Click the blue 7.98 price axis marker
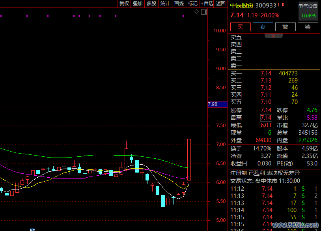 pyautogui.click(x=213, y=104)
